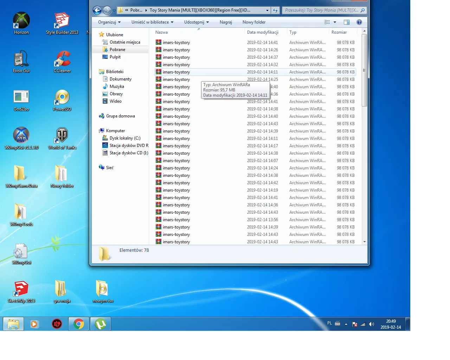The height and width of the screenshot is (360, 450).
Task: Click the Nagraj toolbar button
Action: click(226, 22)
